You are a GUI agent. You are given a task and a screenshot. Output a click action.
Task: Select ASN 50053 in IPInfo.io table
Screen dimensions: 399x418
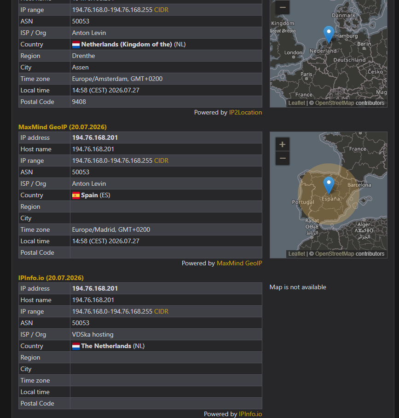(x=81, y=323)
